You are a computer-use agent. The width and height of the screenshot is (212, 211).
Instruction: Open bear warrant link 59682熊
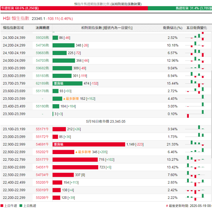[42, 68]
